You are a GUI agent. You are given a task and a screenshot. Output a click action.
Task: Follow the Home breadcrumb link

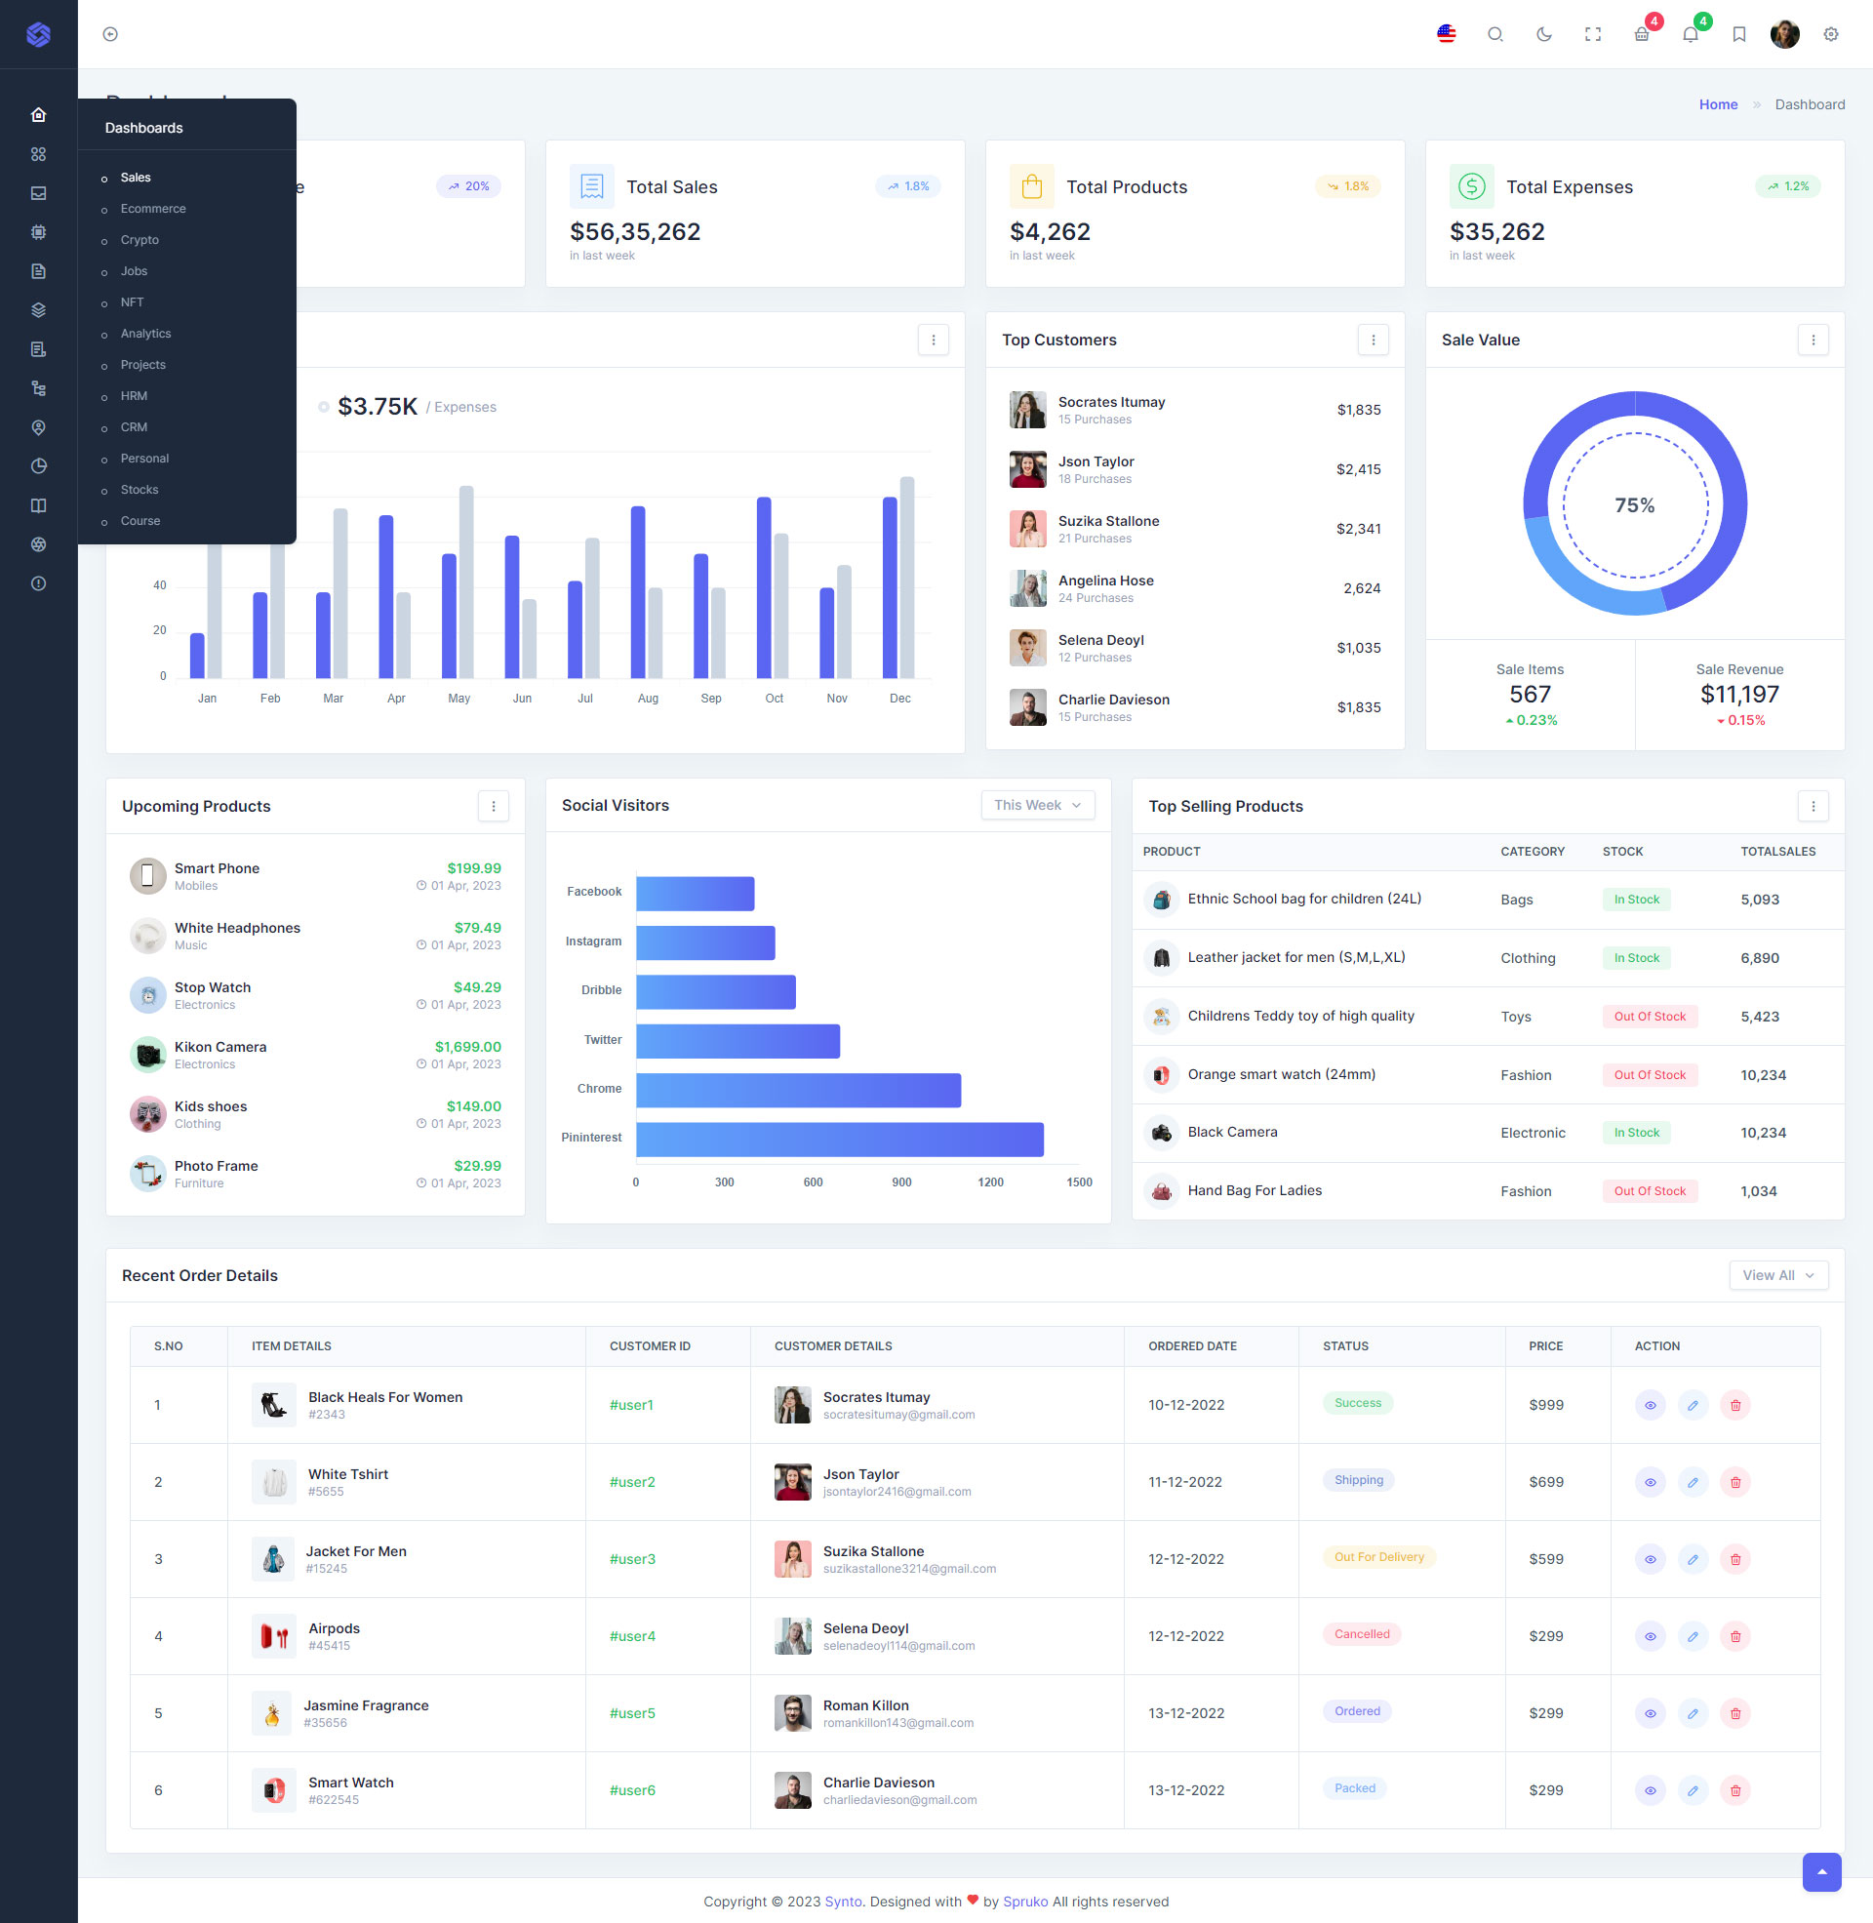(1718, 104)
